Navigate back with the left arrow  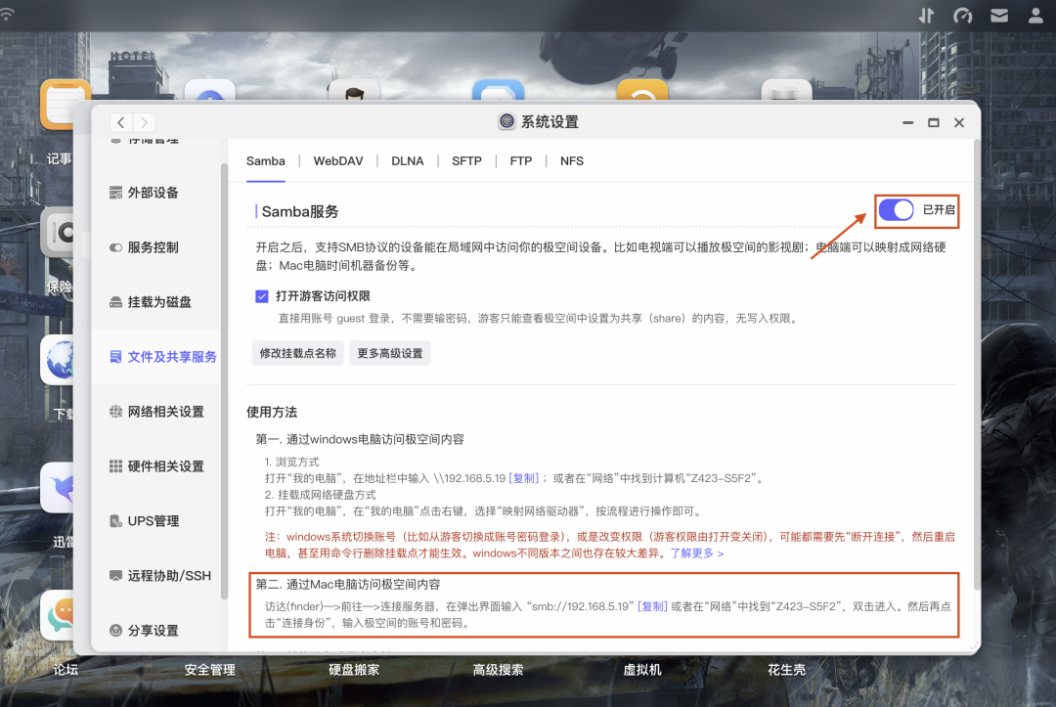pos(121,122)
